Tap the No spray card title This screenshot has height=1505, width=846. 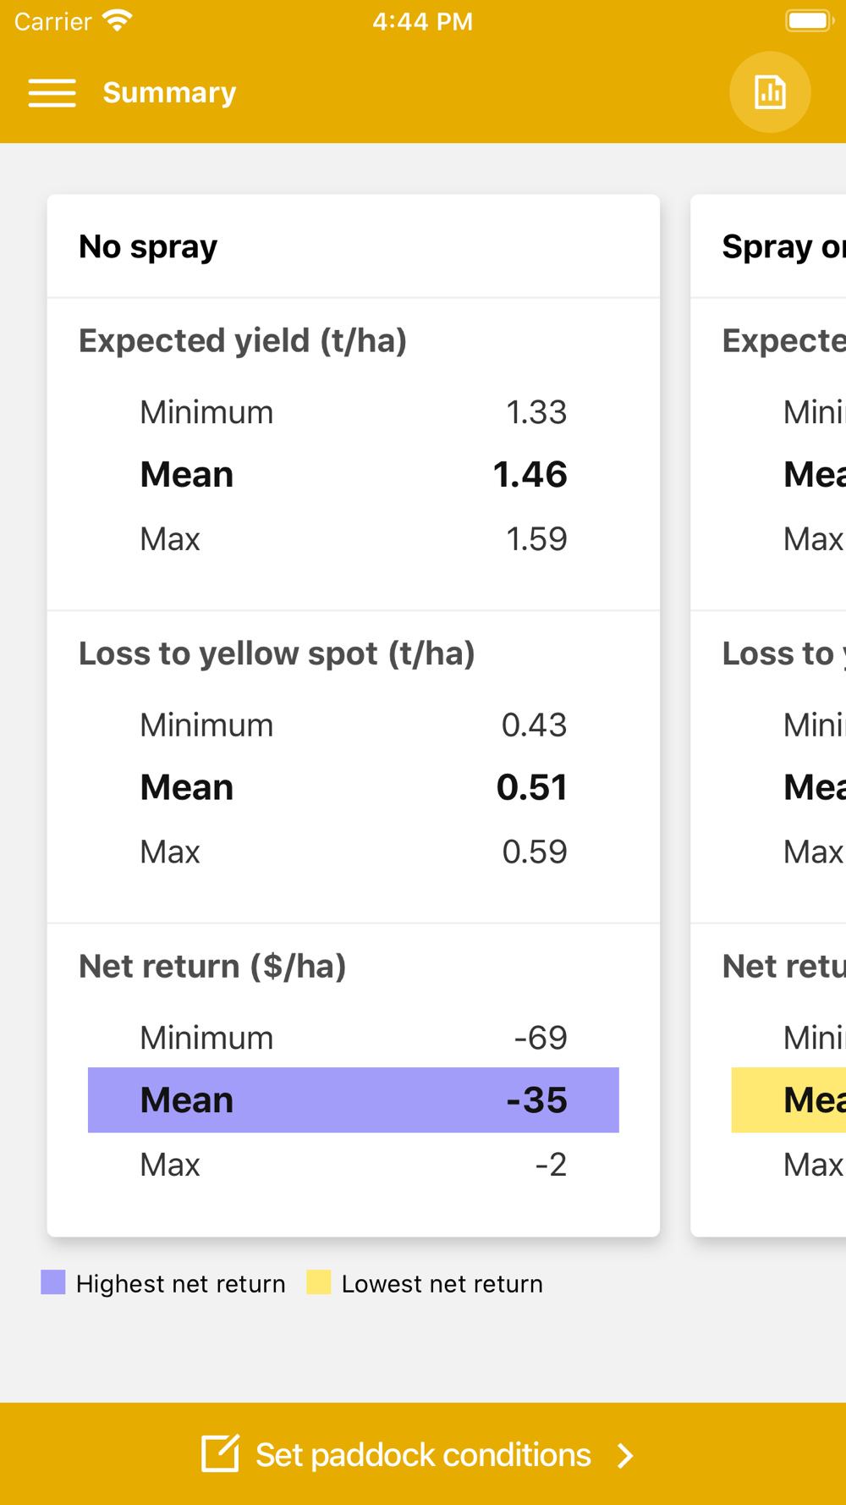tap(148, 247)
